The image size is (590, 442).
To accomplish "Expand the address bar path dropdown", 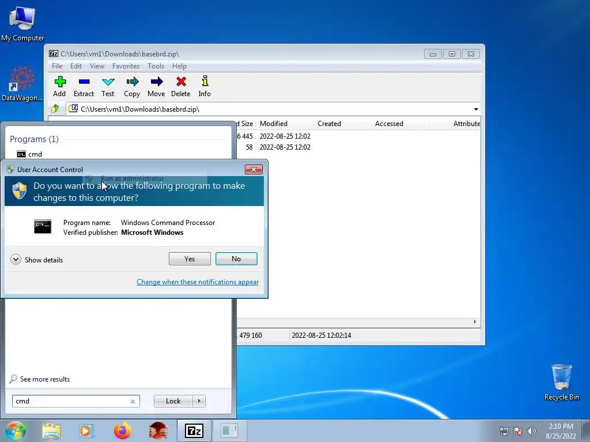I will tap(476, 109).
